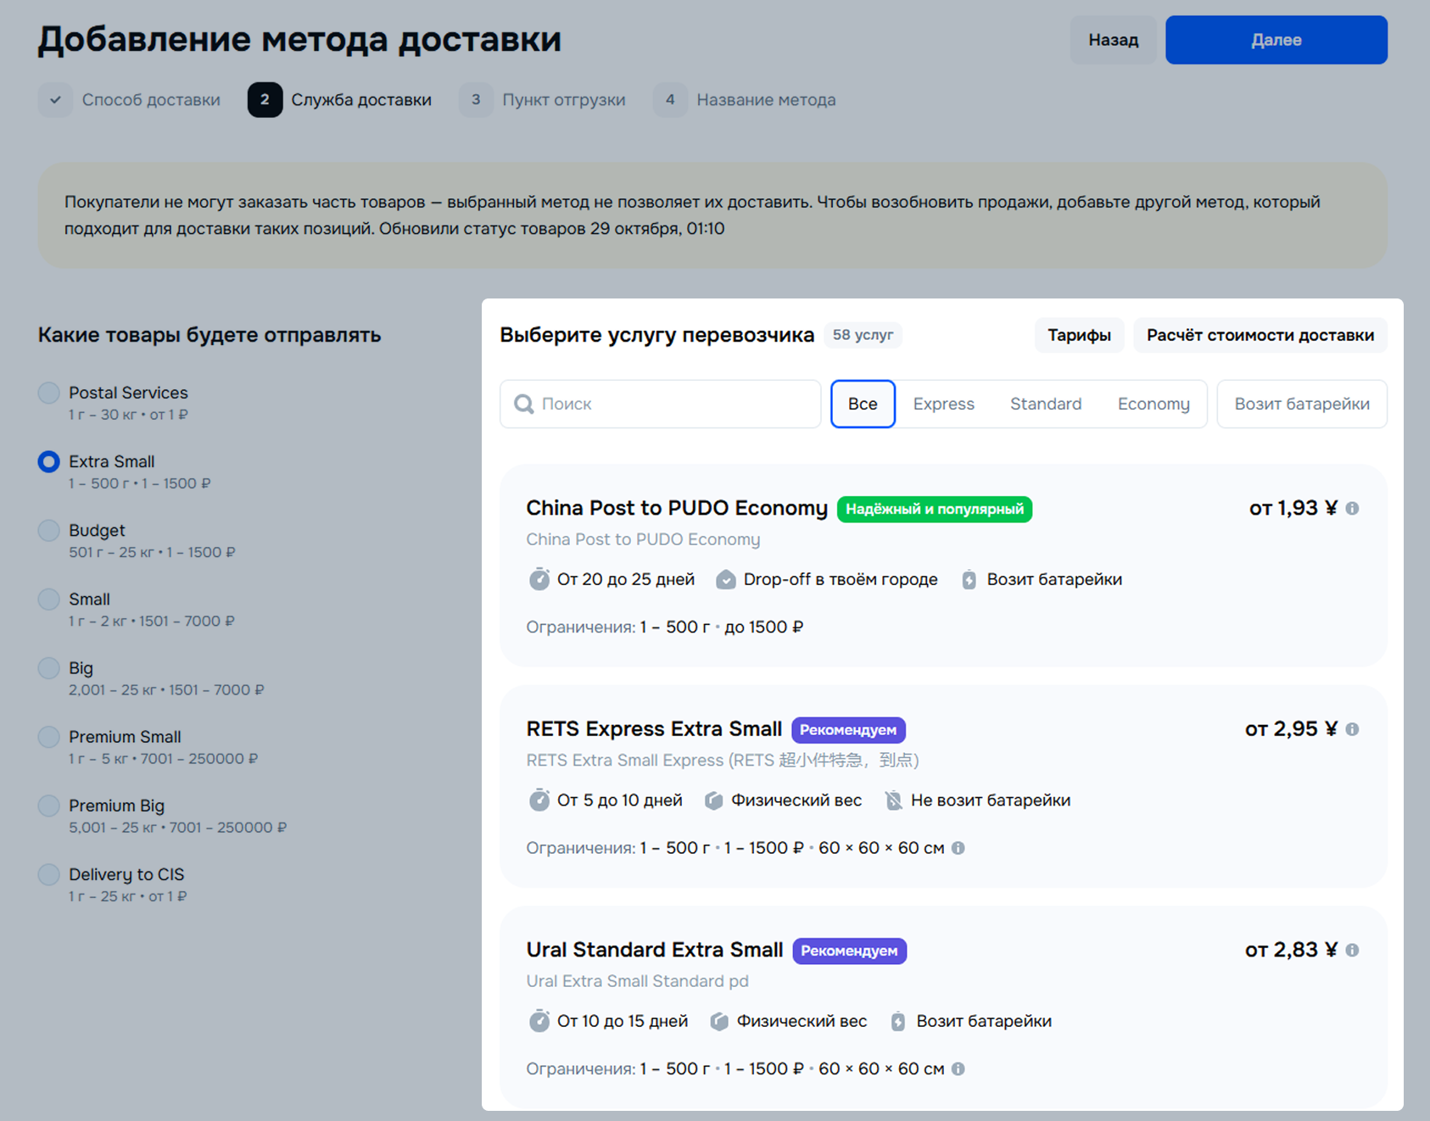The width and height of the screenshot is (1430, 1121).
Task: Switch to the Economy filter tab
Action: (1153, 404)
